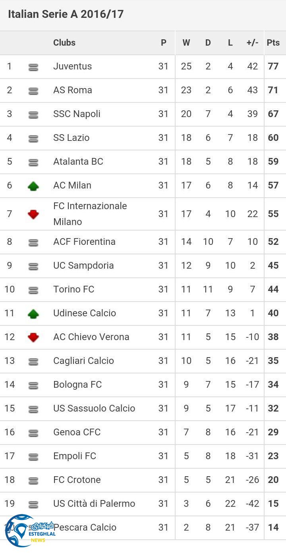Click the unchanged-position icon next to AS Roma

pos(33,91)
